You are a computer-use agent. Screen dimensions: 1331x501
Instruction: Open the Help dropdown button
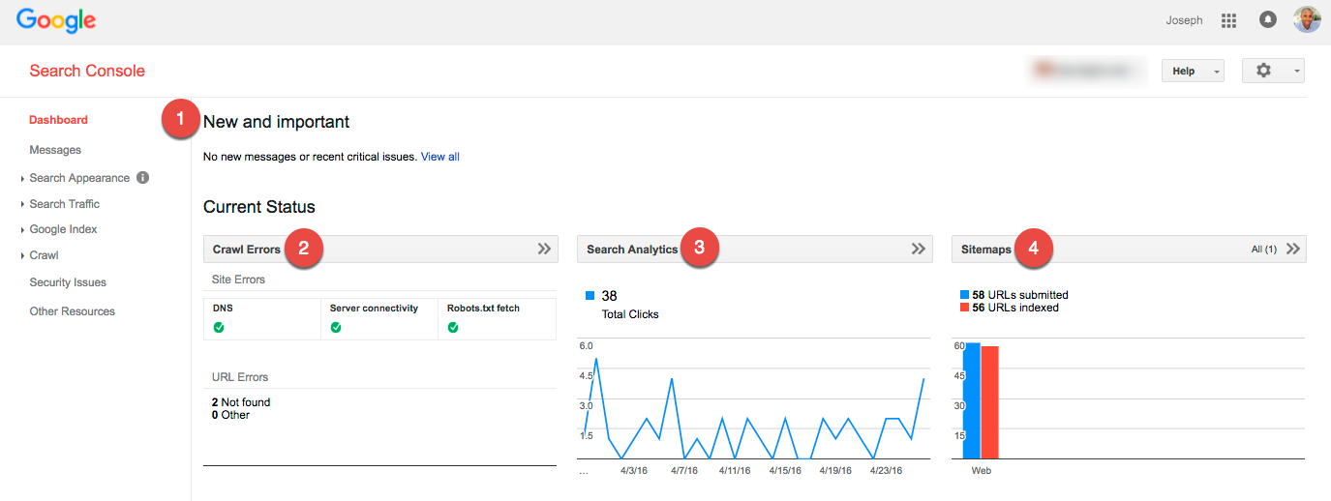coord(1193,71)
